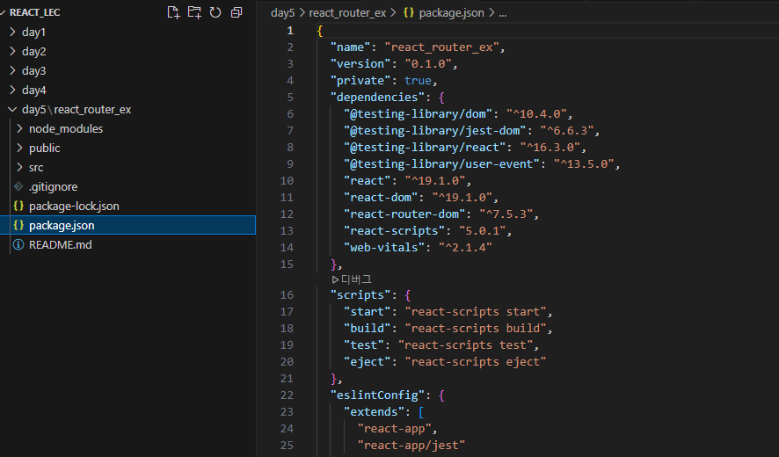The width and height of the screenshot is (779, 457).
Task: Click the "eject" key on line 20
Action: pos(368,361)
